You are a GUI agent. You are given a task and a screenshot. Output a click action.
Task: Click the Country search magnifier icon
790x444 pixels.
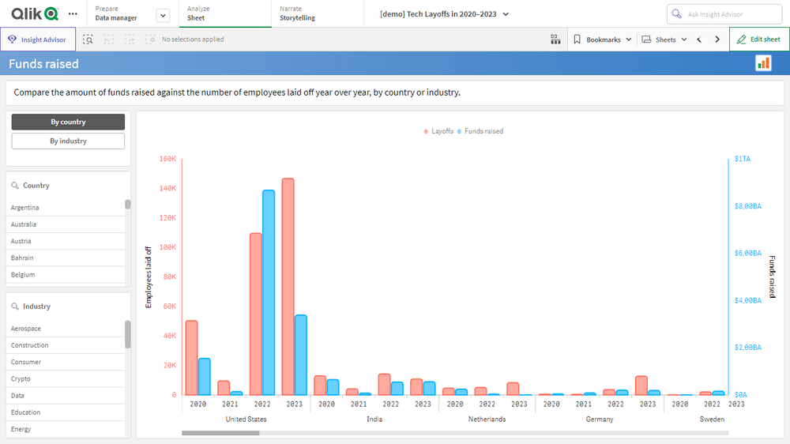click(x=15, y=186)
